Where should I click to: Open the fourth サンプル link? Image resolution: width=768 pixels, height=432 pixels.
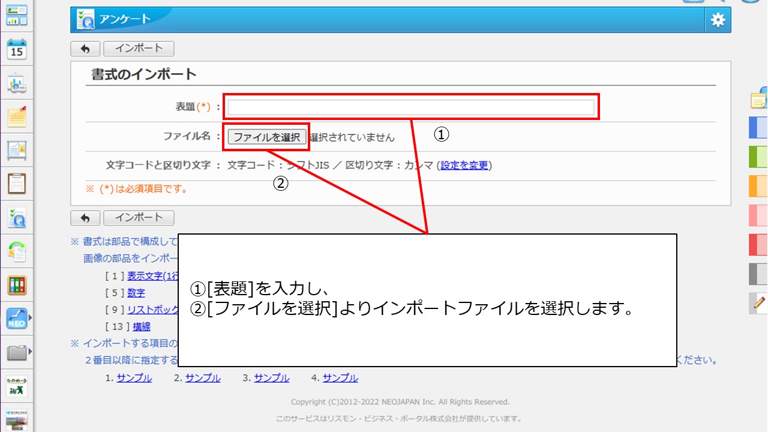click(340, 378)
